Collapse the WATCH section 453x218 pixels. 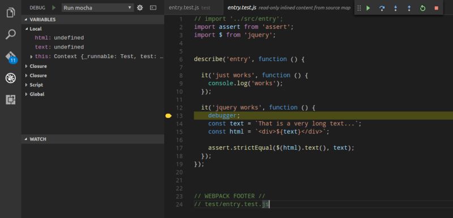point(93,139)
